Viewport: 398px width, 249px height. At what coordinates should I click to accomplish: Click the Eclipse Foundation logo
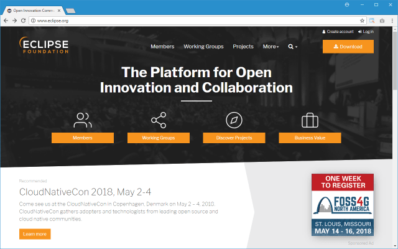tap(44, 45)
